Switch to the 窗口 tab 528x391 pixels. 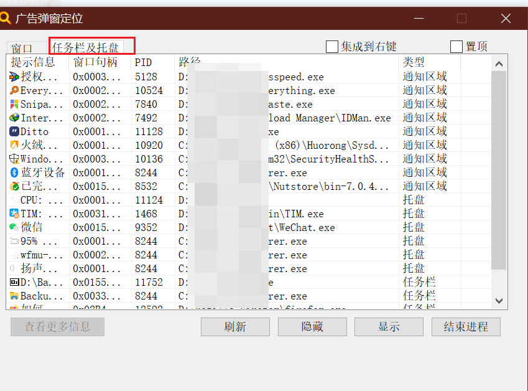coord(22,49)
